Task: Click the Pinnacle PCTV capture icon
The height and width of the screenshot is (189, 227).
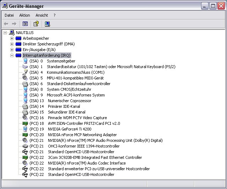Action: click(x=25, y=118)
